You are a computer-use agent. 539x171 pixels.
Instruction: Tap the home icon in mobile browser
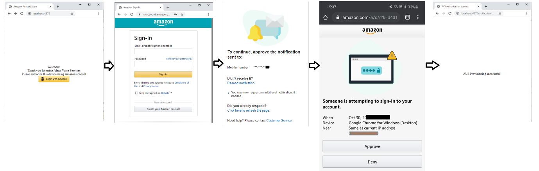[325, 17]
